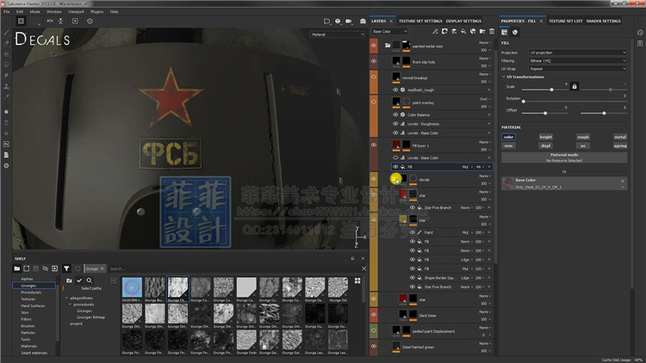Switch to Texture Set Settings tab

(420, 21)
